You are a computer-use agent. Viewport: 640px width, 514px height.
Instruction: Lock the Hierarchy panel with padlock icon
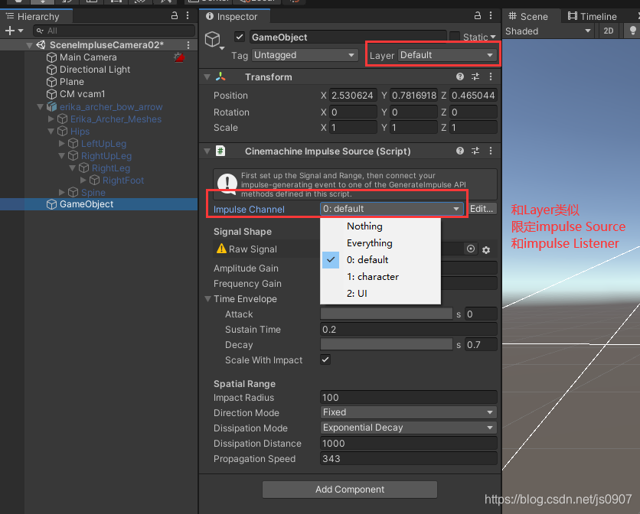click(x=175, y=16)
